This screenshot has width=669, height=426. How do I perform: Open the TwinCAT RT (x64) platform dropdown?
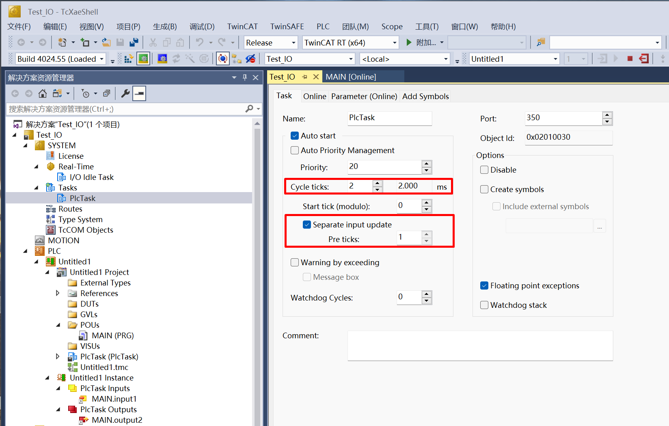click(x=394, y=43)
